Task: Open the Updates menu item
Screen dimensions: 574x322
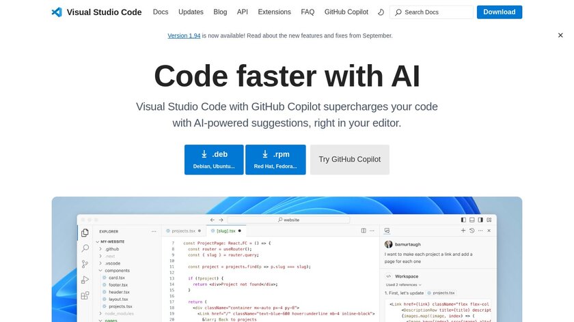Action: 191,12
